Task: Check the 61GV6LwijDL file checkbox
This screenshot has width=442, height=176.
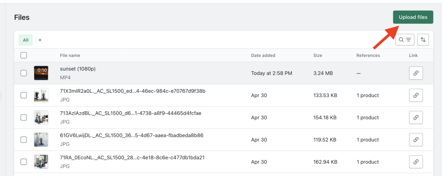Action: [24, 140]
